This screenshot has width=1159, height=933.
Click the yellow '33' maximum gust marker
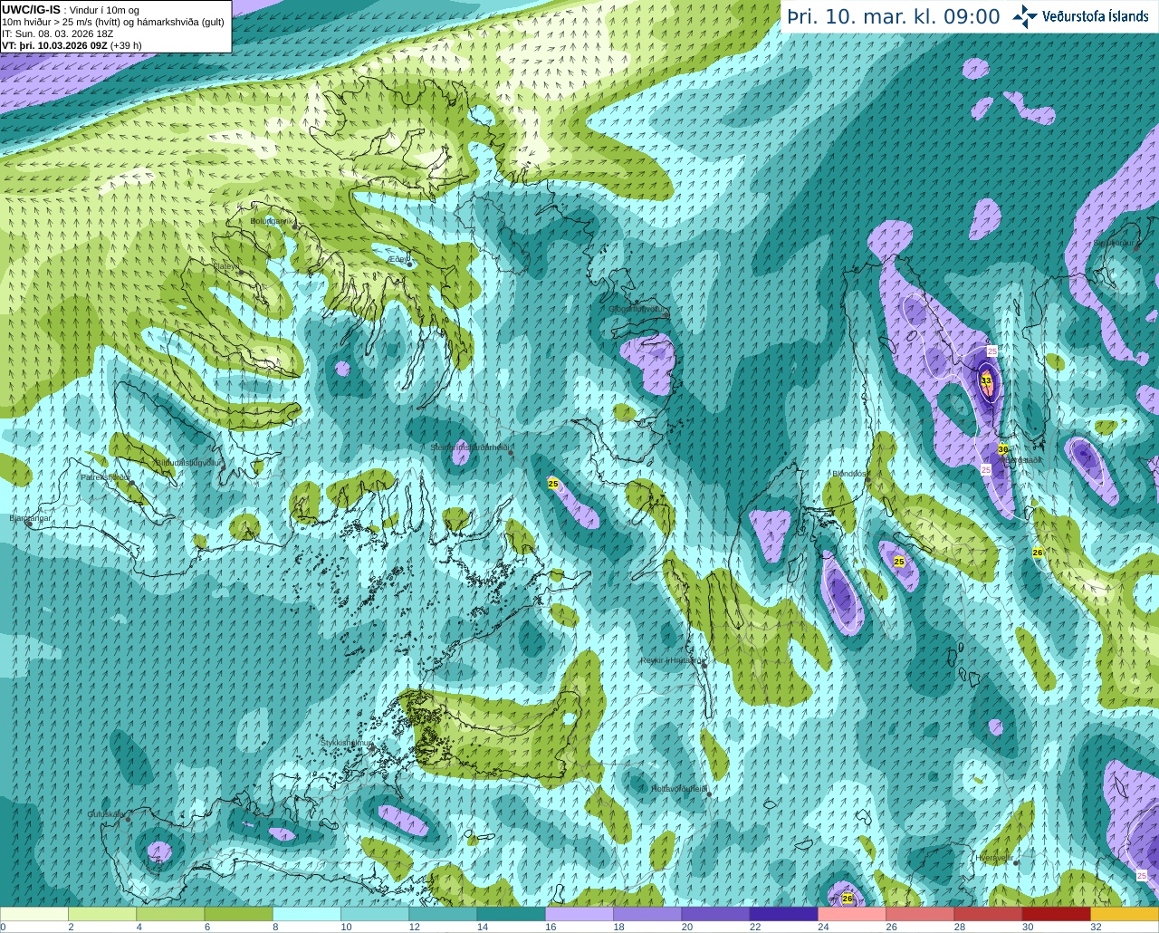986,380
